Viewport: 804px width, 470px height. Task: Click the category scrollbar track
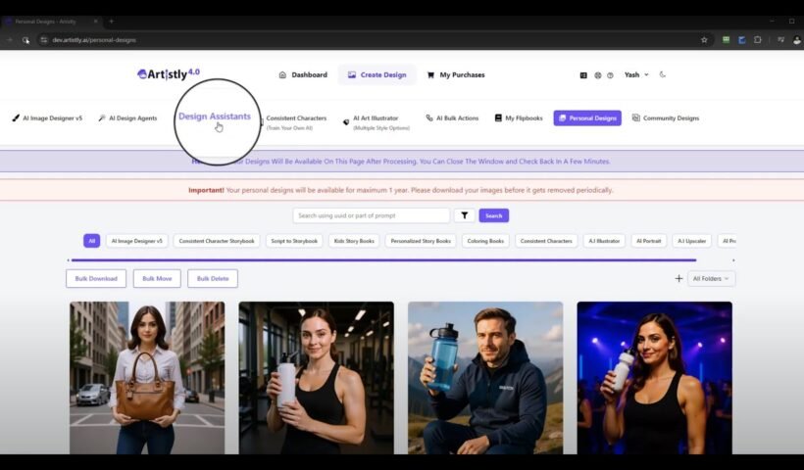click(383, 260)
